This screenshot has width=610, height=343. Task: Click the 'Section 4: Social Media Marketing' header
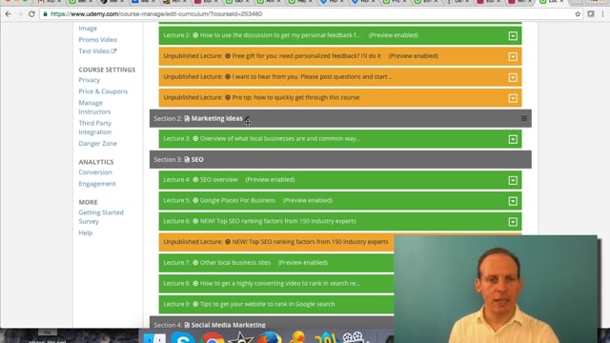click(272, 323)
